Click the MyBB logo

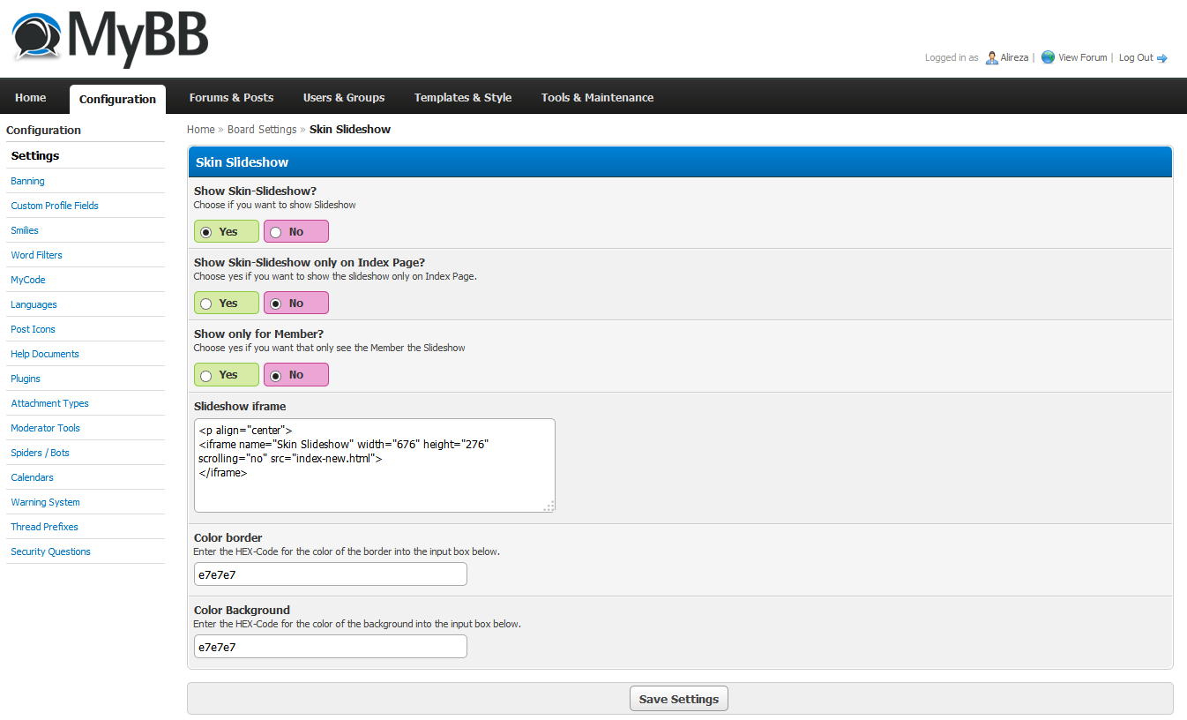109,38
